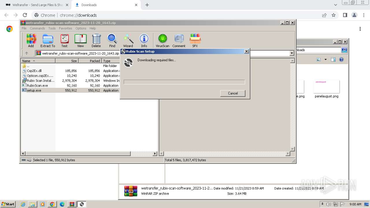Open the Windows Start menu
Viewport: 370px width, 208px height.
(x=8, y=204)
